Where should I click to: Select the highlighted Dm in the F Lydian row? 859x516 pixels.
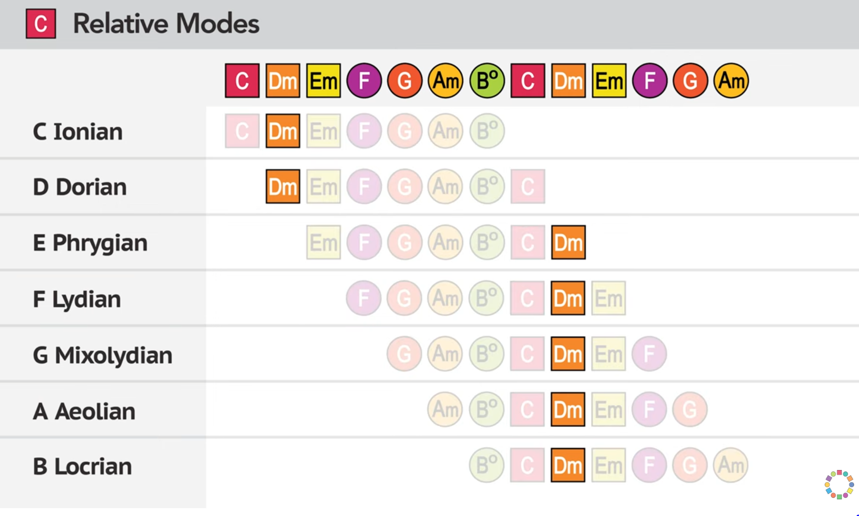tap(568, 298)
